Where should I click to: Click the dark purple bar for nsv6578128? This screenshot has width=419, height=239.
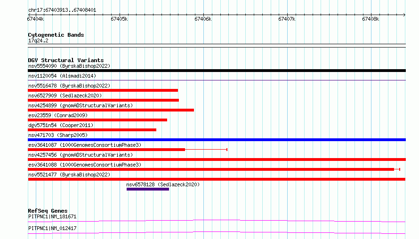[148, 189]
